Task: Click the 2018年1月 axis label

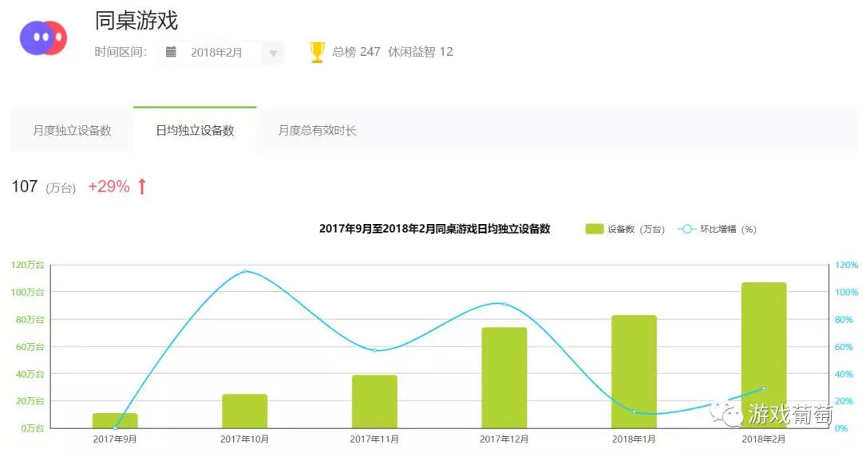Action: pyautogui.click(x=634, y=439)
